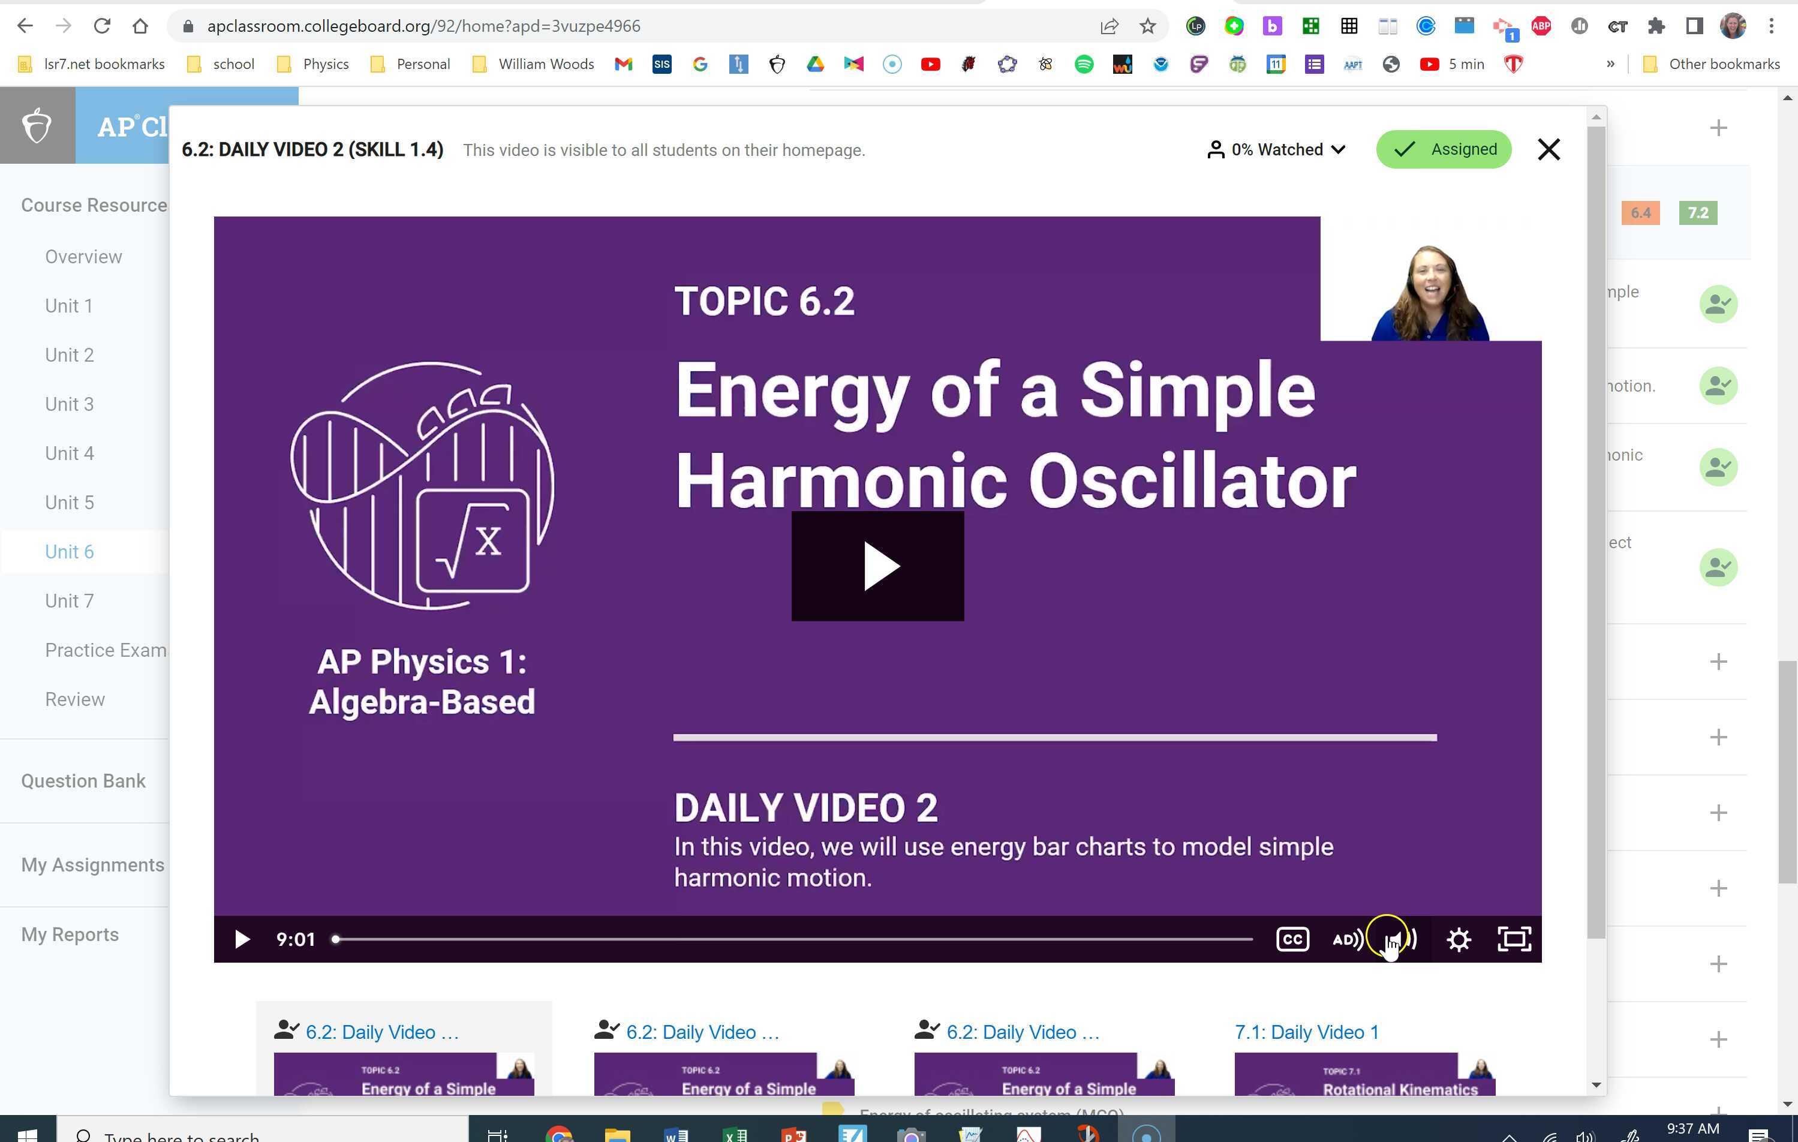Open the 'Personal' bookmarks folder
1798x1142 pixels.
(x=410, y=64)
